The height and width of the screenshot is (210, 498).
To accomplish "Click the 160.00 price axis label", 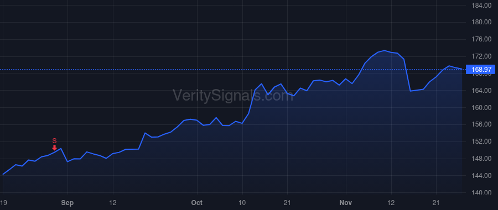I will click(x=481, y=108).
